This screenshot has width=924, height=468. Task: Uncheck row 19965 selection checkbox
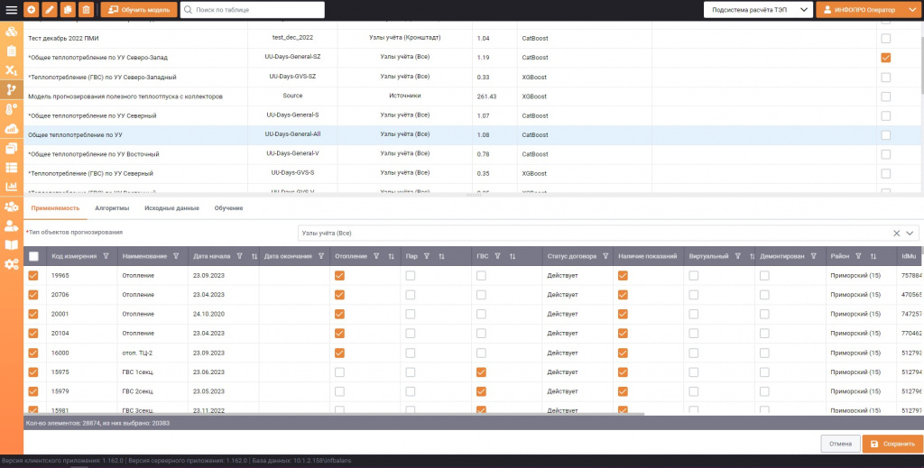point(33,276)
